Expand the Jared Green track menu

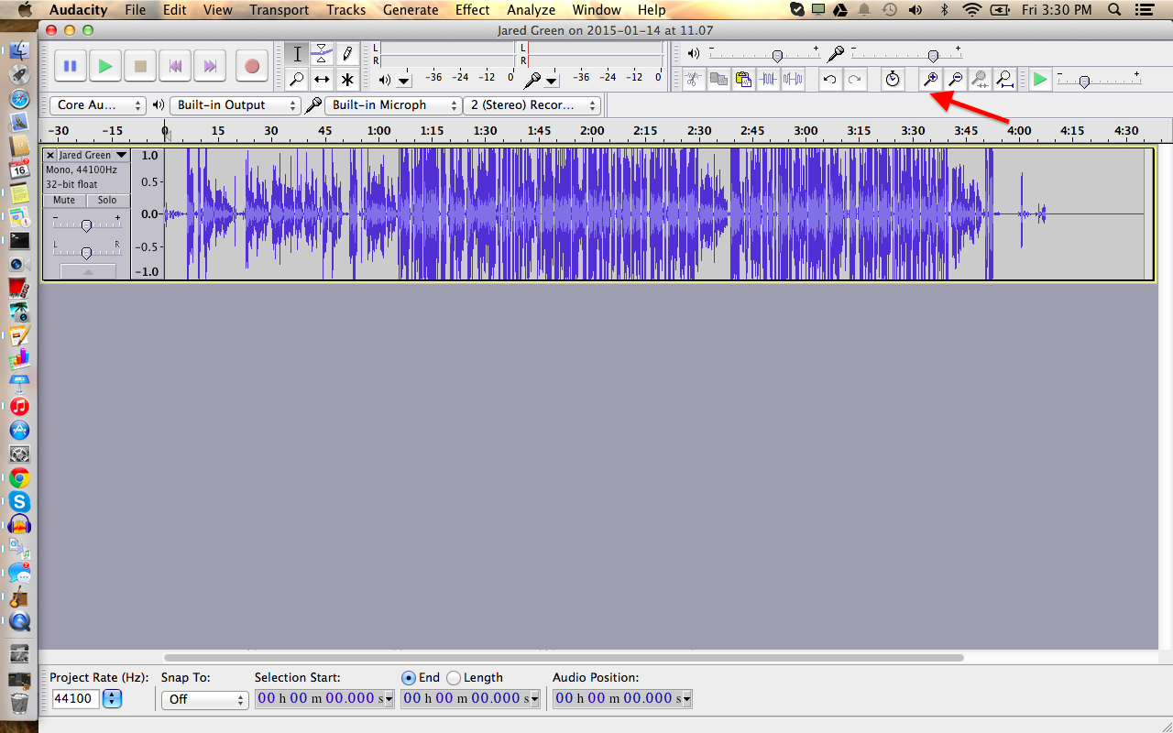(121, 155)
